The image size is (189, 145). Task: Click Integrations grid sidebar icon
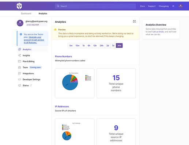[x=19, y=73]
